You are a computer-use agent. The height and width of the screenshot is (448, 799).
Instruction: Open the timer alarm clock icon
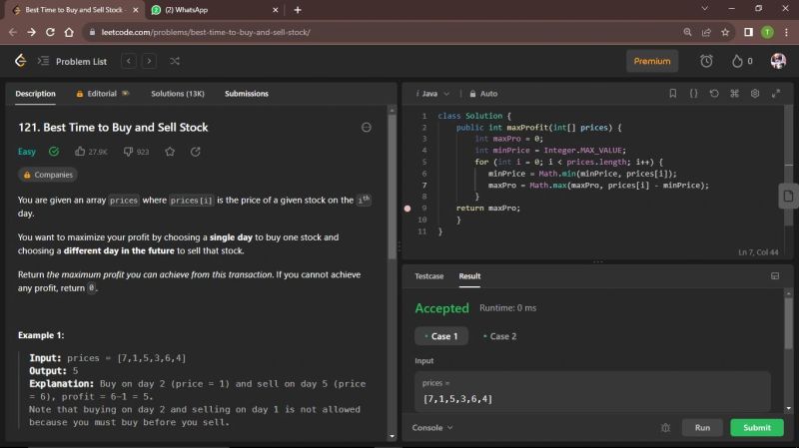pyautogui.click(x=706, y=61)
